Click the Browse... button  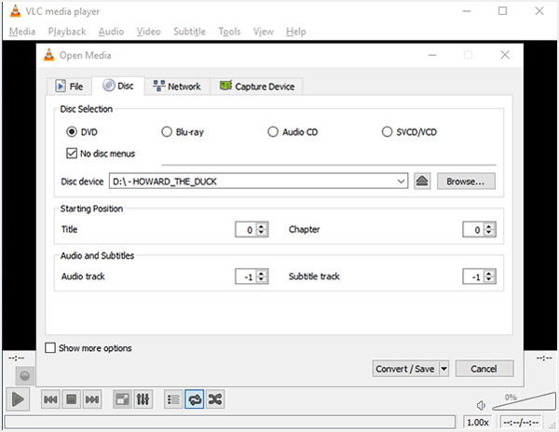466,182
